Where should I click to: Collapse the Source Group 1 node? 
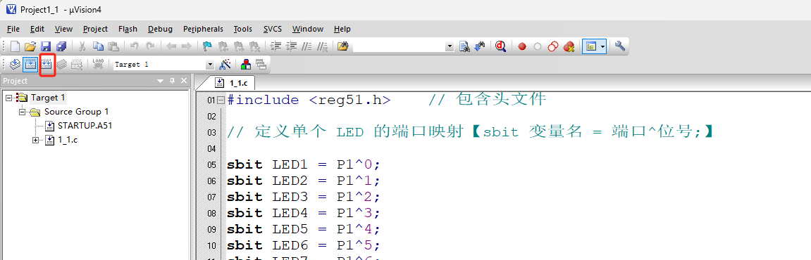coord(23,112)
